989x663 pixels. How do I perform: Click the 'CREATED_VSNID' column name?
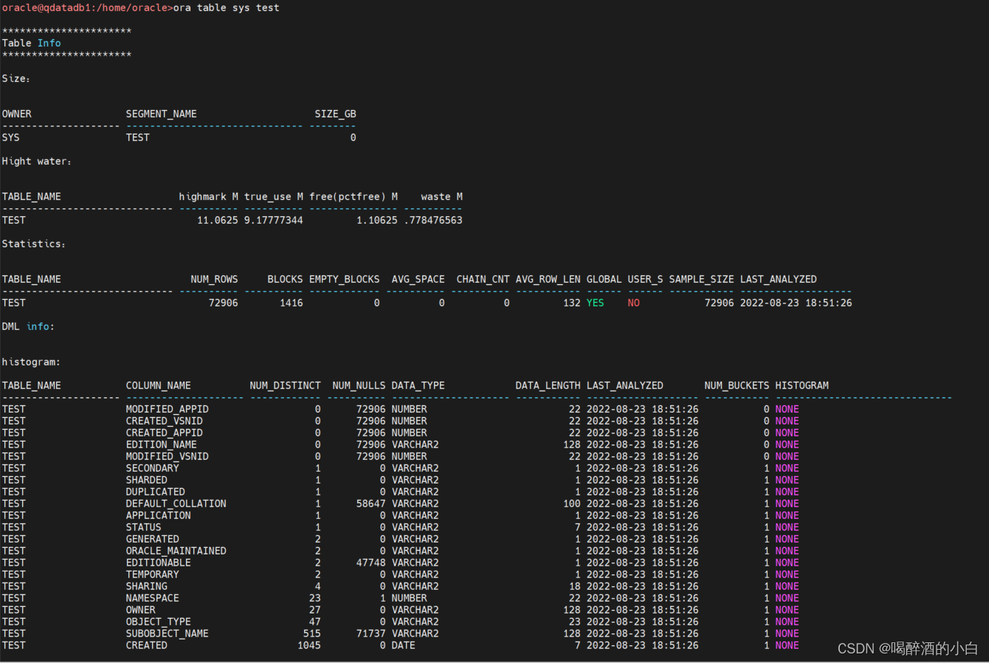(164, 421)
